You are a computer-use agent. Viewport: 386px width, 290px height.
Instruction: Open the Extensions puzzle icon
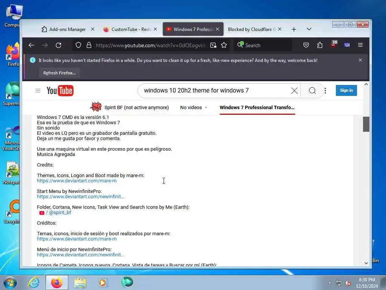pyautogui.click(x=320, y=45)
